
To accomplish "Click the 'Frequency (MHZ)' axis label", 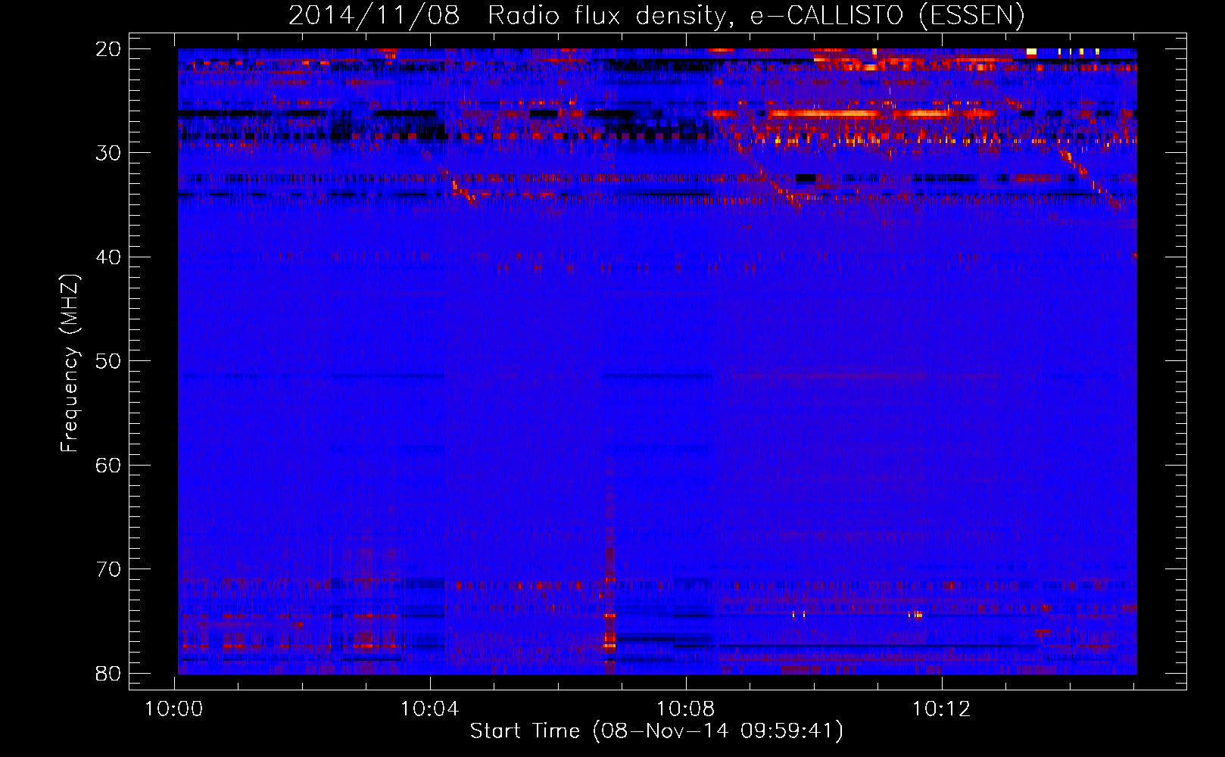I will [x=70, y=363].
